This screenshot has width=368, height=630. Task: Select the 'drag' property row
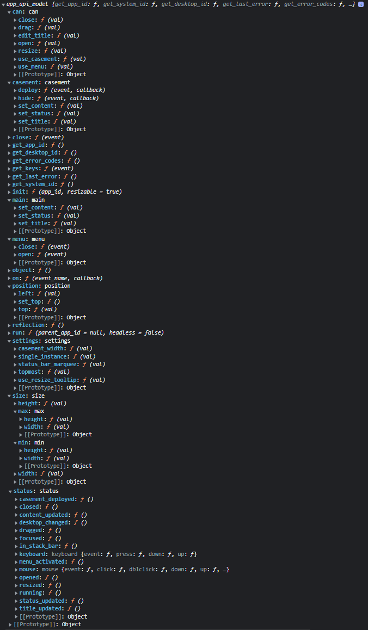click(36, 28)
